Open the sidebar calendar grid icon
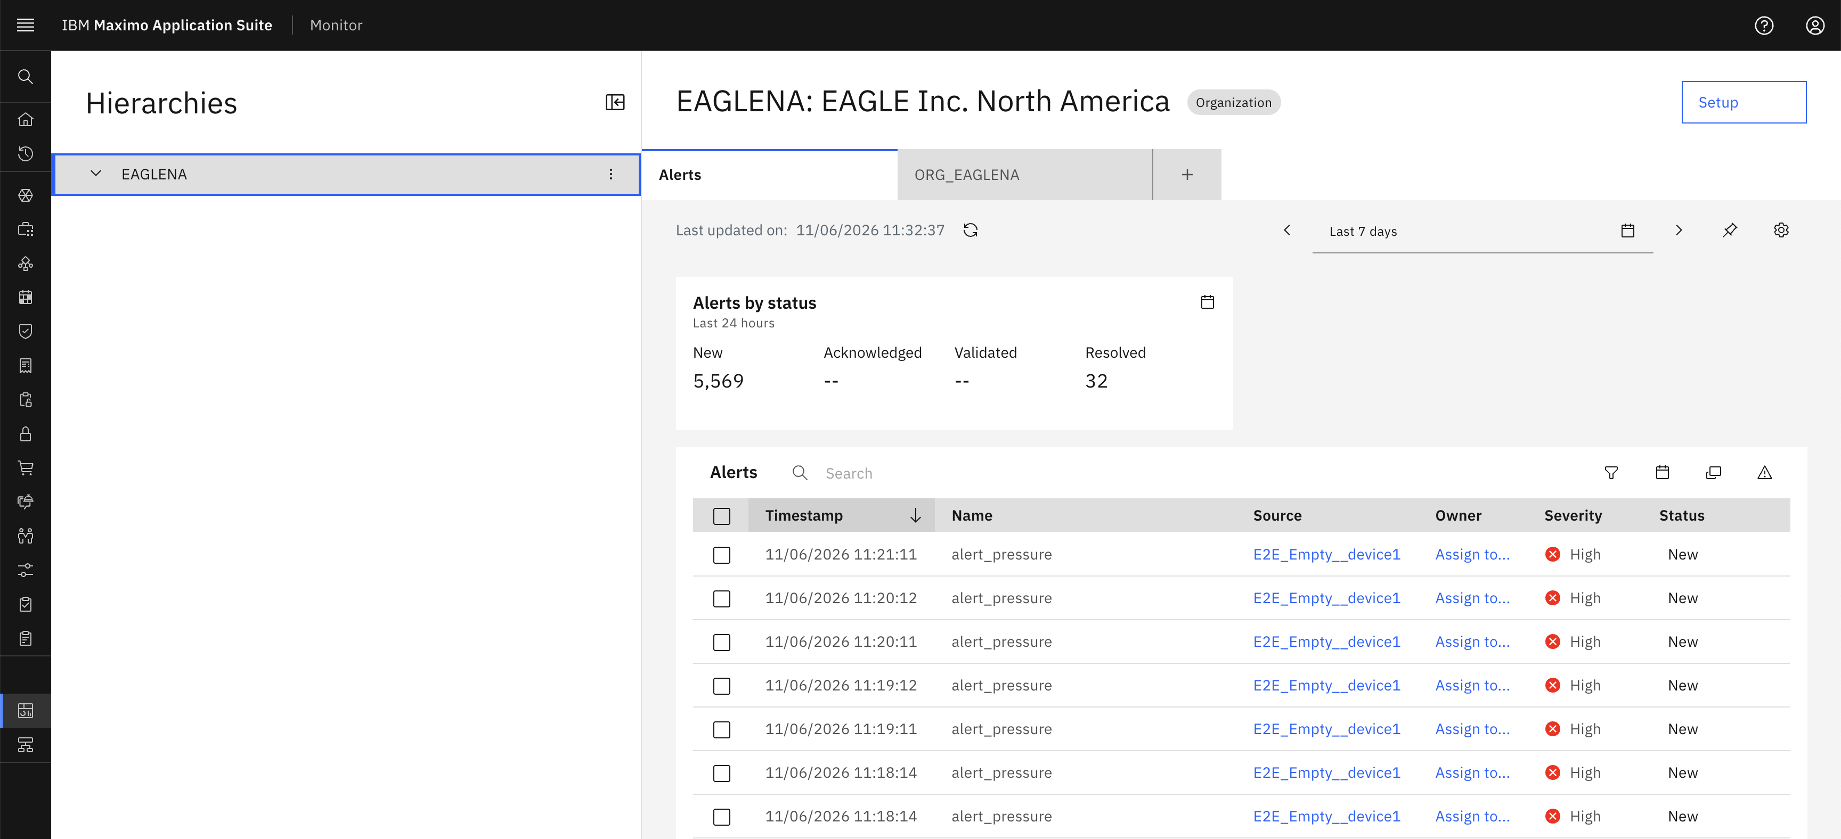Viewport: 1841px width, 839px height. coord(26,297)
